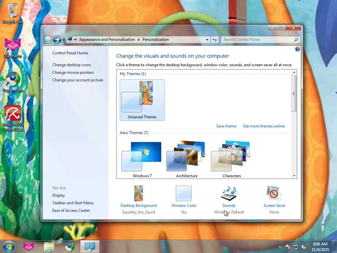Click the Screen Saver text link

(x=274, y=206)
